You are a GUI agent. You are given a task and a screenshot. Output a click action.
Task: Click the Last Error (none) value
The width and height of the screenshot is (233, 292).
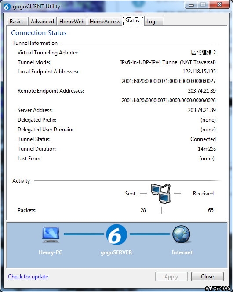[207, 159]
